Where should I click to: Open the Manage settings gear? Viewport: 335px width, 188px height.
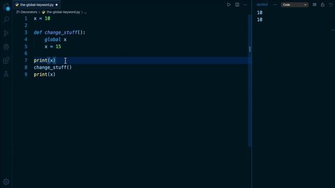(x=6, y=182)
